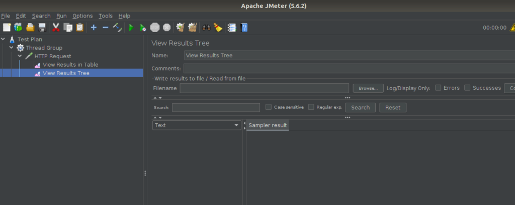515x205 pixels.
Task: Click the vertical split pane divider handle
Action: click(x=145, y=173)
